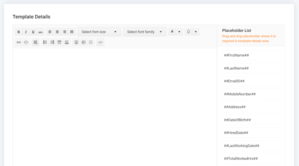This screenshot has width=299, height=166.
Task: Insert a new table
Action: tap(35, 42)
